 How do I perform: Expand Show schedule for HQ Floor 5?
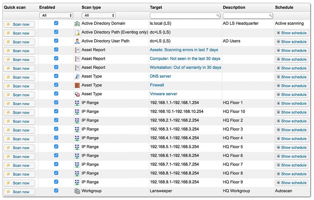tap(292, 148)
